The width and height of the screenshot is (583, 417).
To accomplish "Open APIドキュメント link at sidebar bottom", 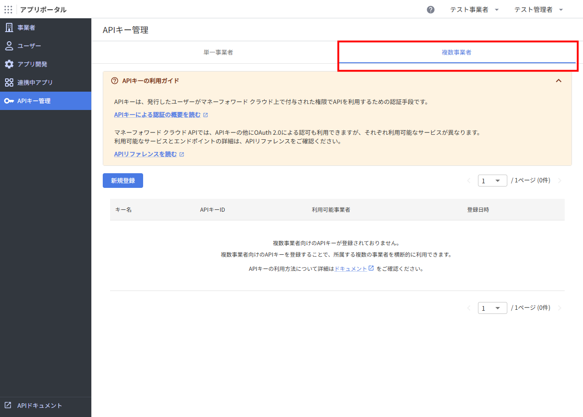I will [45, 406].
